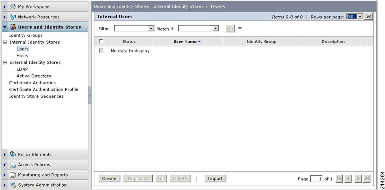Expand My Workspace section arrow
385x190 pixels.
[5, 7]
